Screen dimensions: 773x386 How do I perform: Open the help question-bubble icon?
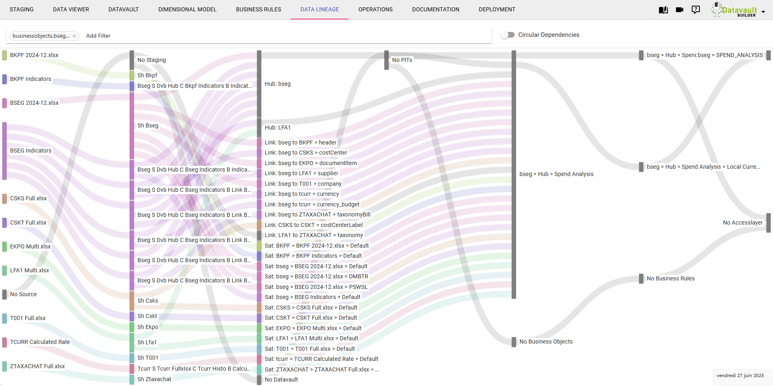pos(696,10)
